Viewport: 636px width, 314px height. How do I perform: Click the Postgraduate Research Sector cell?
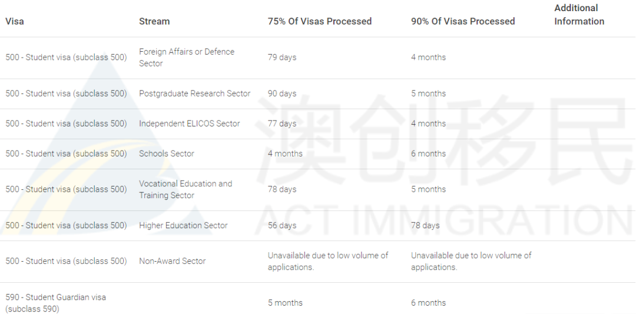[x=194, y=93]
